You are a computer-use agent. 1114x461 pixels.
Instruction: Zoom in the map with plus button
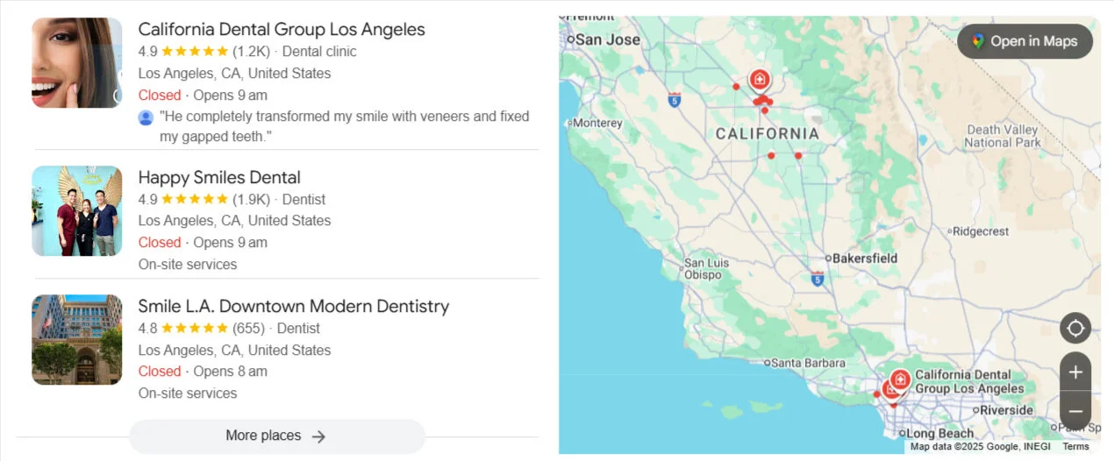click(1075, 372)
